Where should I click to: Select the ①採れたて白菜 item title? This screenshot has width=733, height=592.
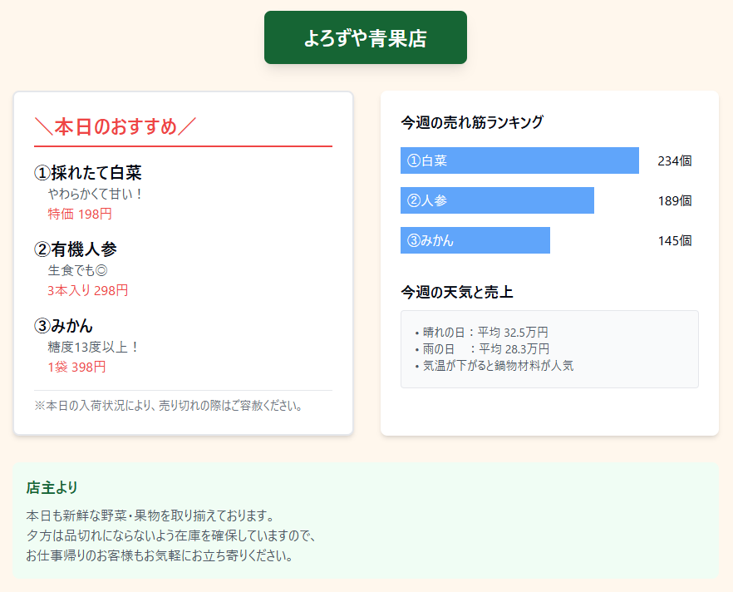(x=87, y=173)
